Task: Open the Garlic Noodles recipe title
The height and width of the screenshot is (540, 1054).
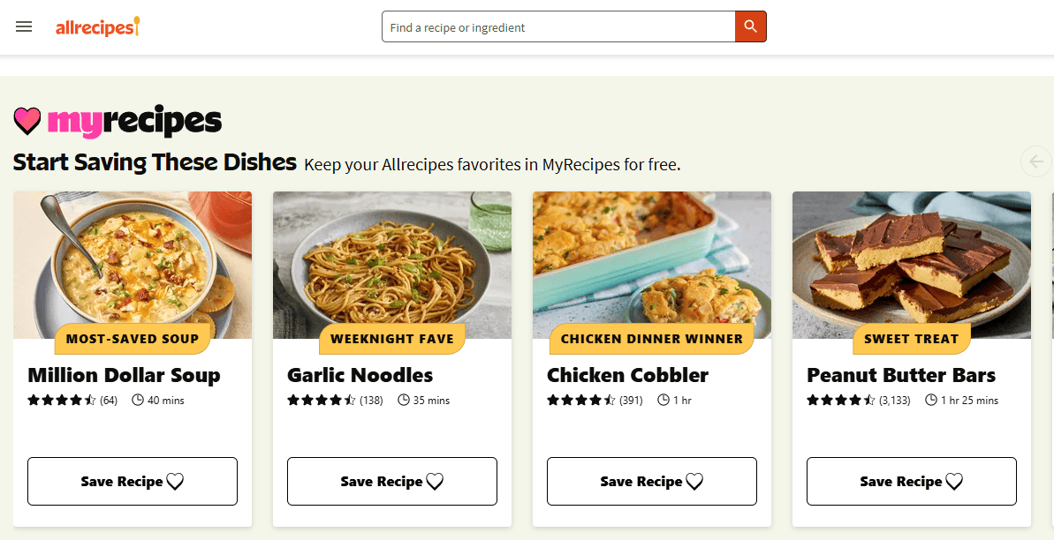Action: coord(360,375)
